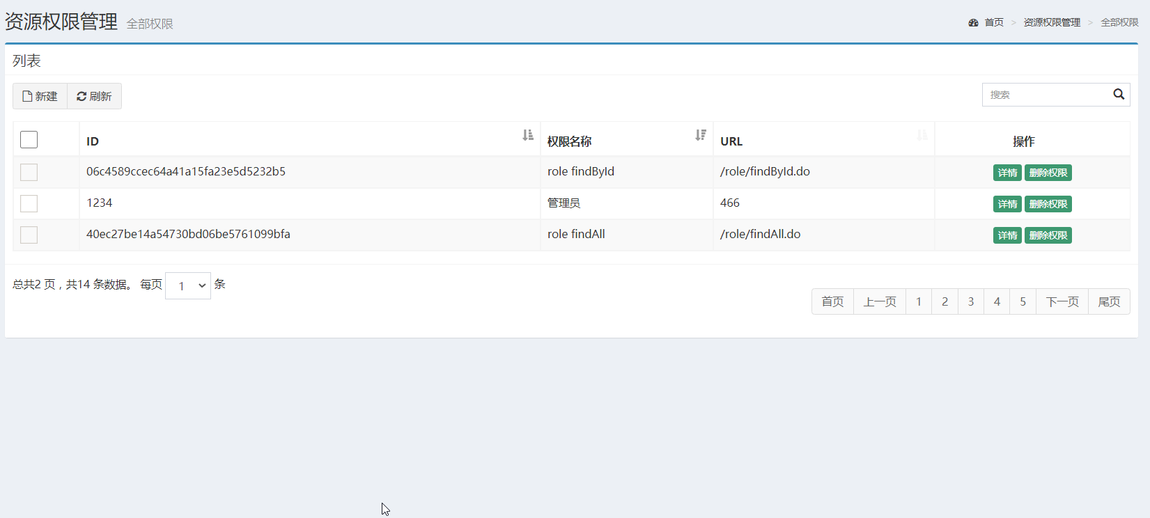Delete permission for role findById row

[x=1048, y=173]
